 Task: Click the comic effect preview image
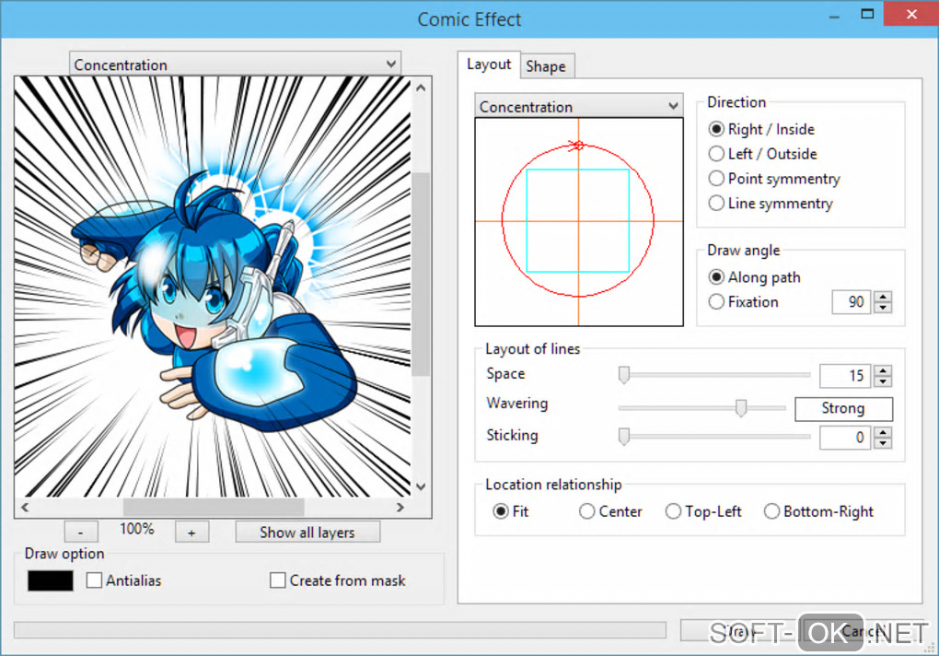click(214, 287)
